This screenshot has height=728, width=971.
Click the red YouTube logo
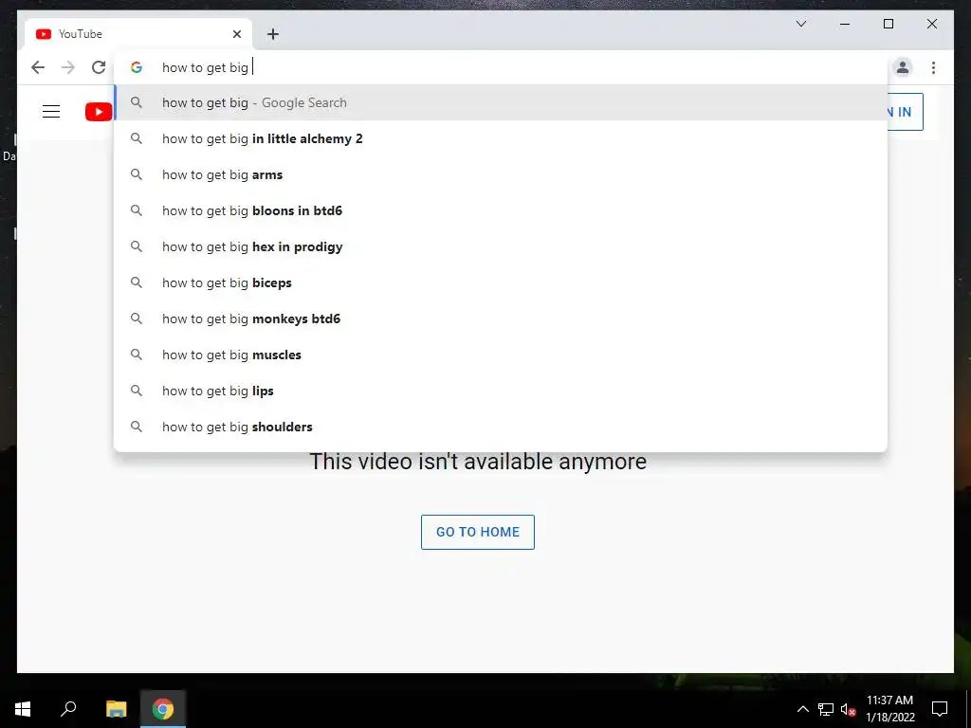(x=99, y=112)
